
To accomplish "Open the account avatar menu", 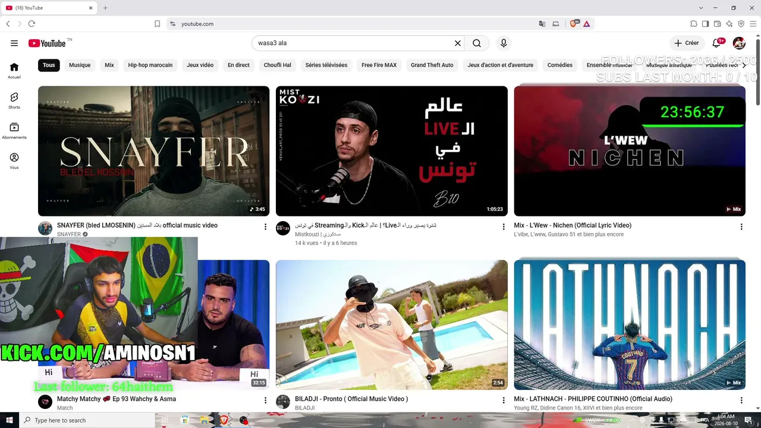I will [739, 43].
